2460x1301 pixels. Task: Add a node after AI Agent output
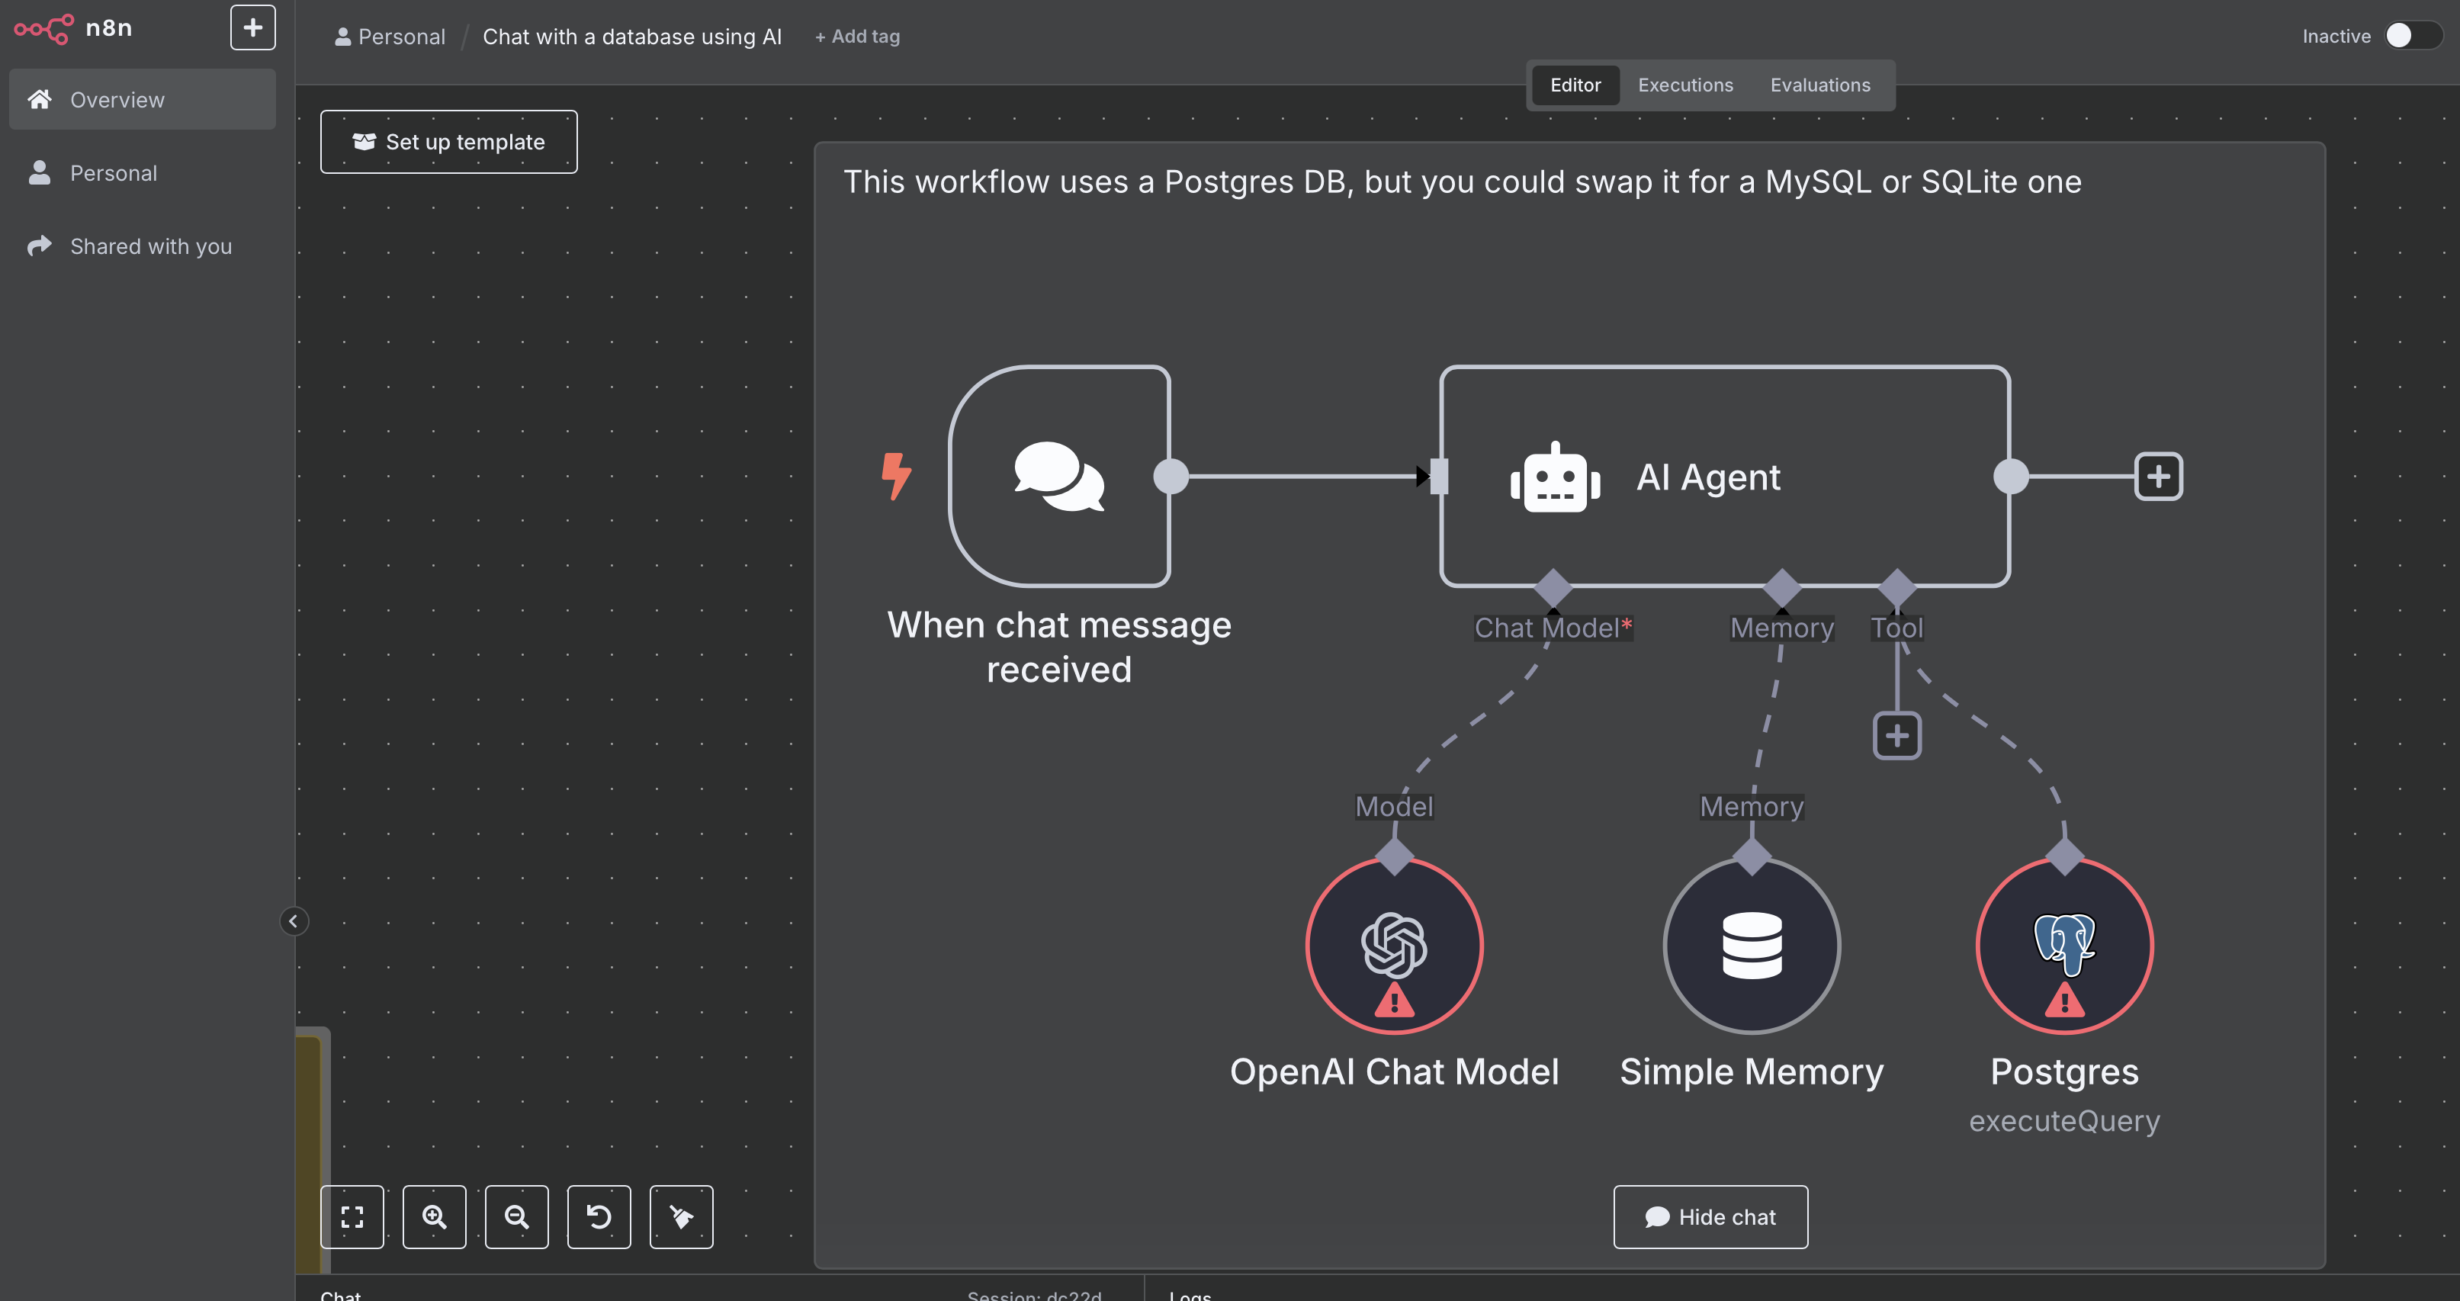coord(2158,476)
